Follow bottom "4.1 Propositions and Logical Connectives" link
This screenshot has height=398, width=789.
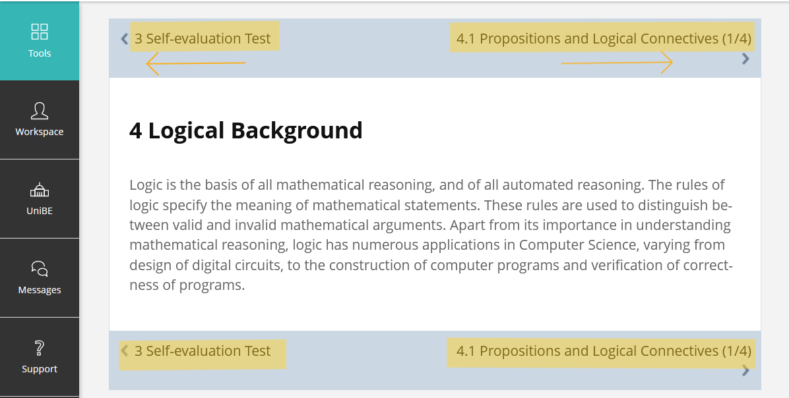coord(604,351)
